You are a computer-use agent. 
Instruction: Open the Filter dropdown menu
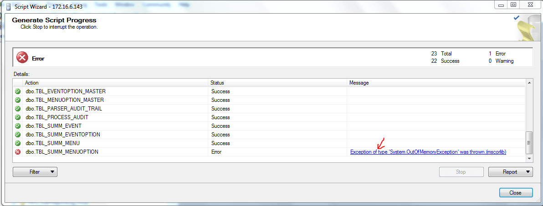[35, 172]
